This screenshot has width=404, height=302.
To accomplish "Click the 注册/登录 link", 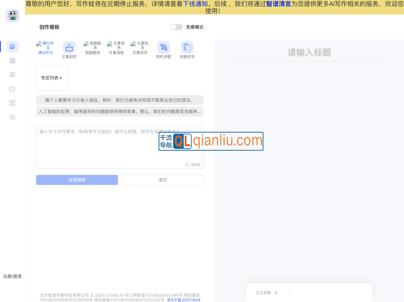I will (13, 276).
